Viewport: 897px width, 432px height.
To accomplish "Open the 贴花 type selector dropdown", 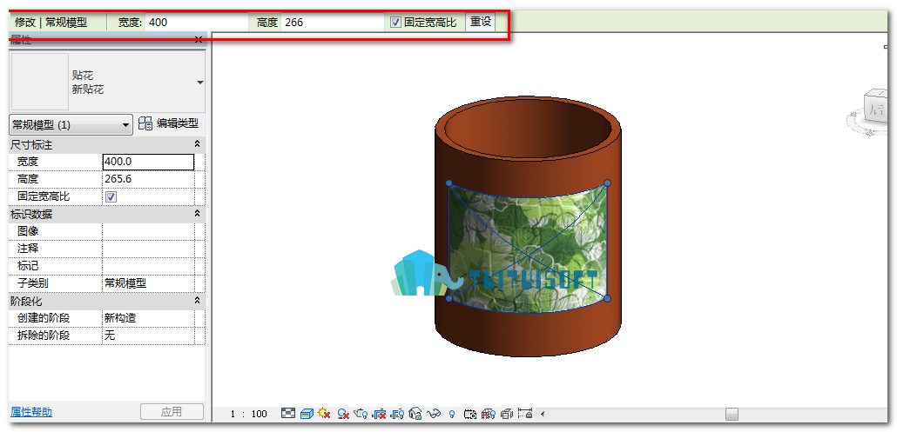I will click(199, 83).
